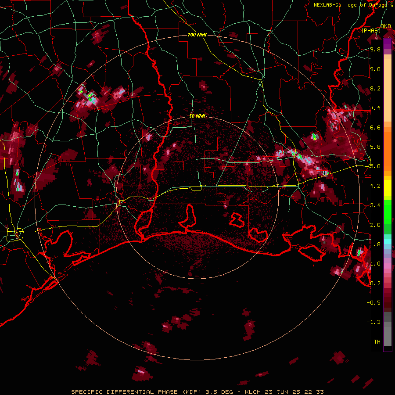Pick the 8.2 scale value

tap(375, 89)
